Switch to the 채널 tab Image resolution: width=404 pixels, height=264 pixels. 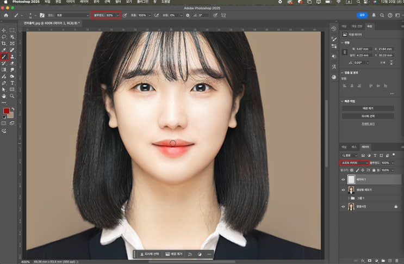pyautogui.click(x=344, y=147)
